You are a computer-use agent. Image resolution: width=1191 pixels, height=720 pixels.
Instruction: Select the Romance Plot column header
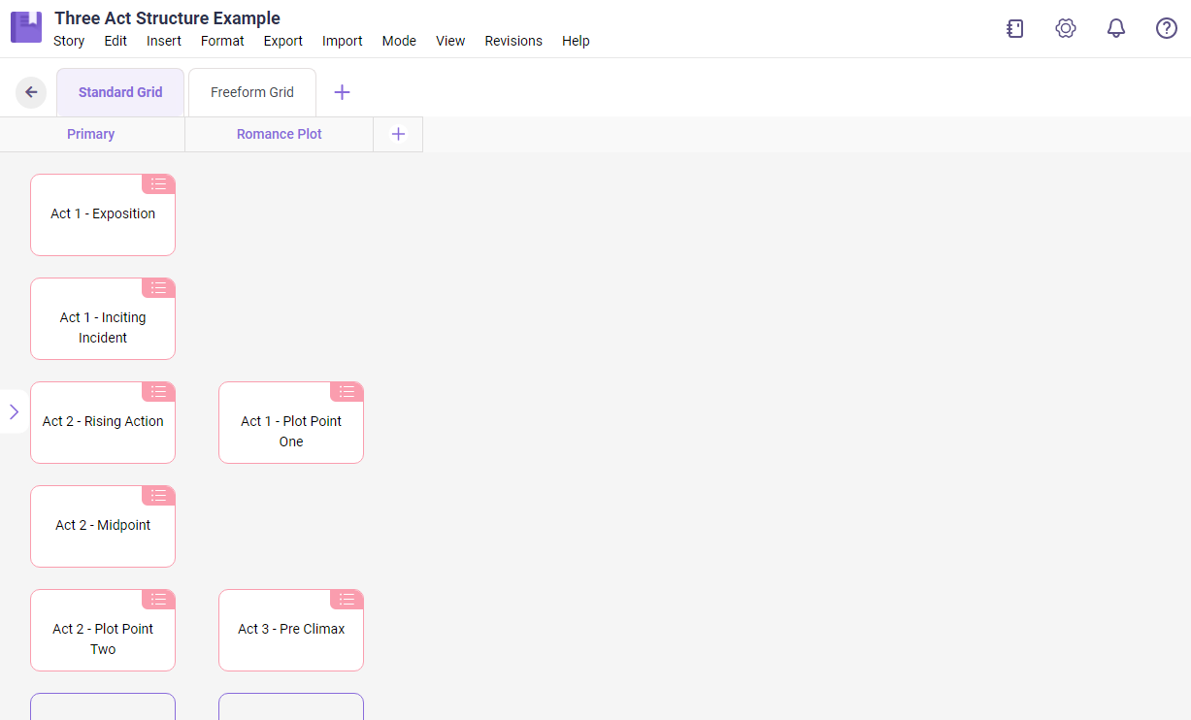[279, 134]
